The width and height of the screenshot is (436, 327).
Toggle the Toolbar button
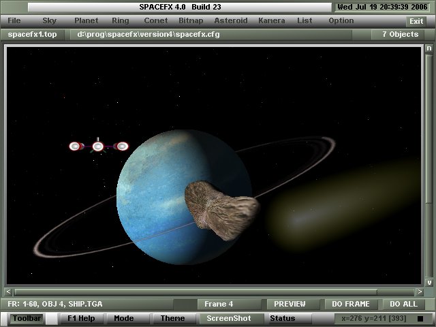[x=27, y=318]
